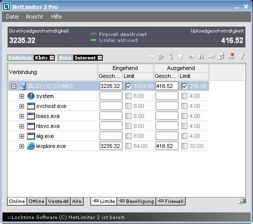Uncheck outgoing limit 256.00 for BLGYY8133VM03
Viewport: 253px width, 224px height.
184,86
